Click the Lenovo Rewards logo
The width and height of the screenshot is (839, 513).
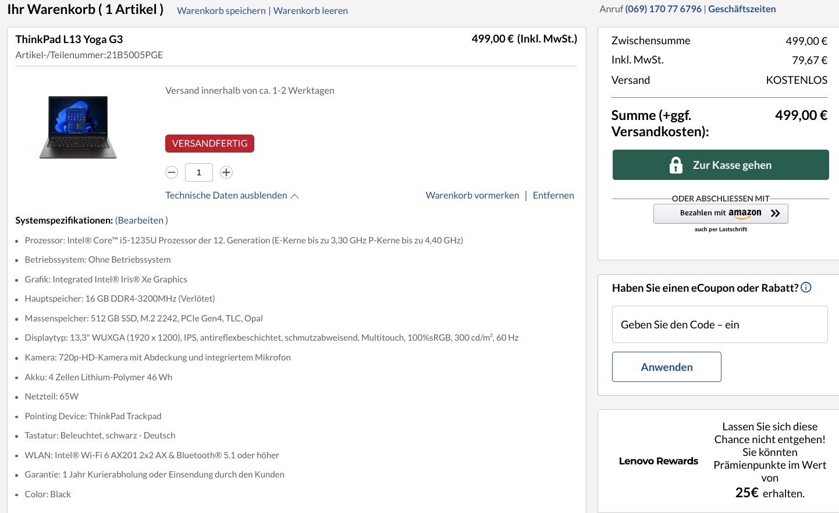(659, 461)
